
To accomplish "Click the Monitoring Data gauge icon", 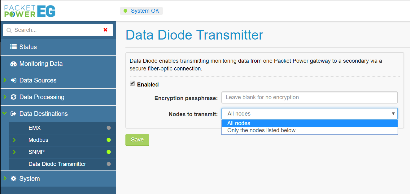I will tap(13, 64).
